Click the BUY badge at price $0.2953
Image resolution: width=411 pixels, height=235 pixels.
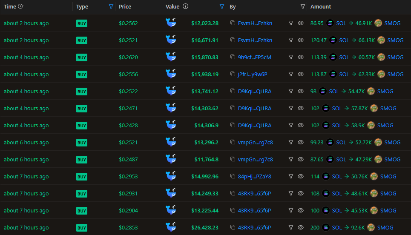point(81,177)
